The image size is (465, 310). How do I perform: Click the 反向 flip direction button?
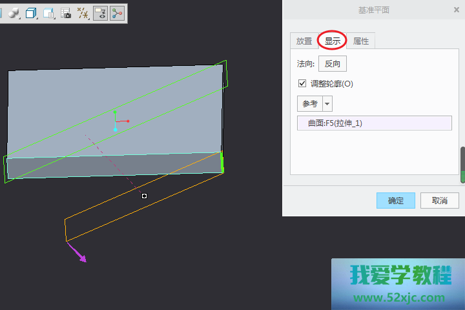(x=333, y=64)
